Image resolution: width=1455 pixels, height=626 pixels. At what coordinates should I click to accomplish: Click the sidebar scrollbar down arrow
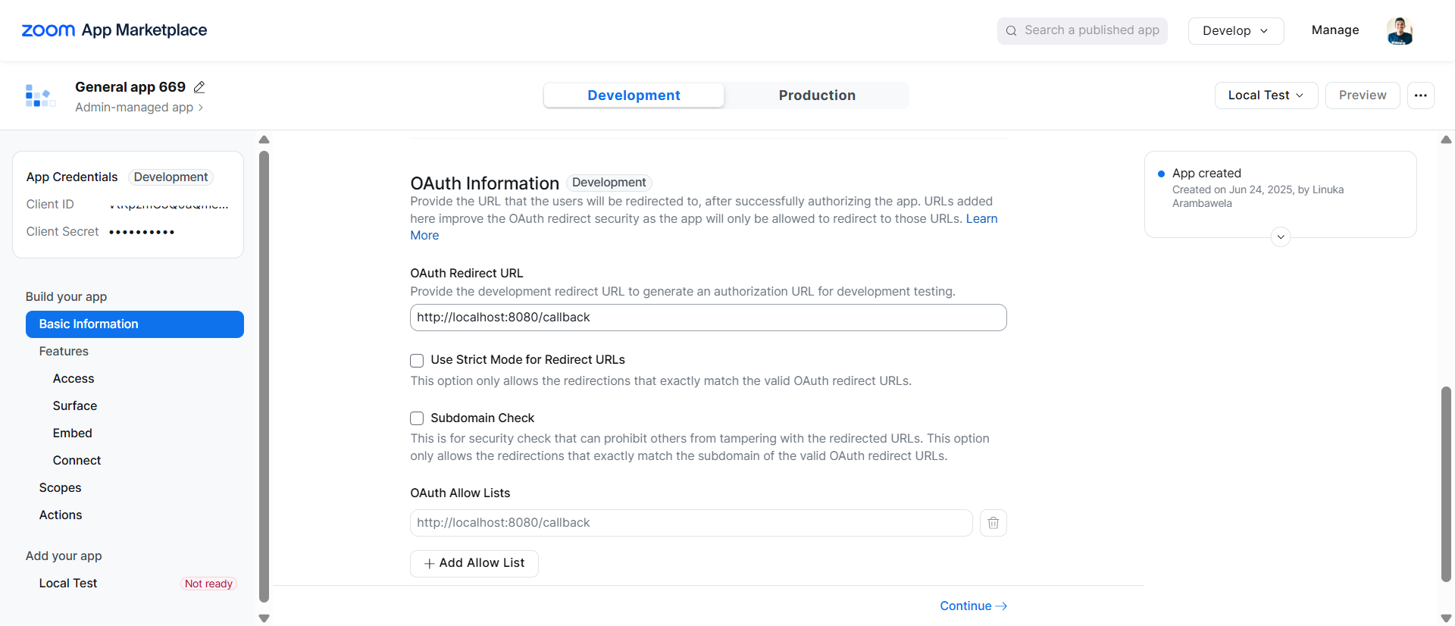tap(264, 618)
